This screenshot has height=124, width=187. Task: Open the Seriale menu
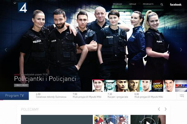tap(132, 4)
